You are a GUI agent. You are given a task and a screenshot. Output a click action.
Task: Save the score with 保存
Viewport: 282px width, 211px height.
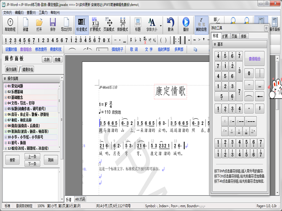tap(53, 25)
